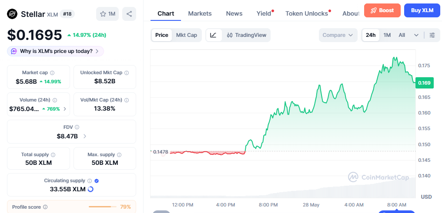
Task: Select the 1M time range
Action: pos(387,35)
